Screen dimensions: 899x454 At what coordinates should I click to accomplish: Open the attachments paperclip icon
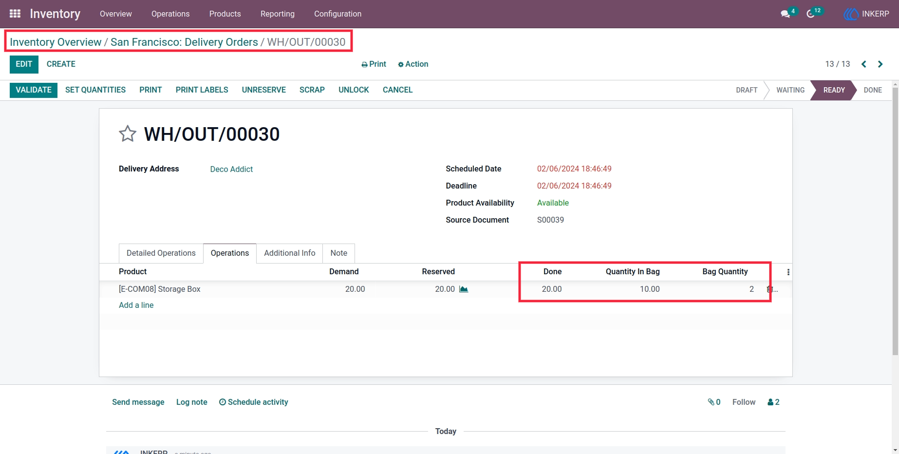[x=714, y=402]
